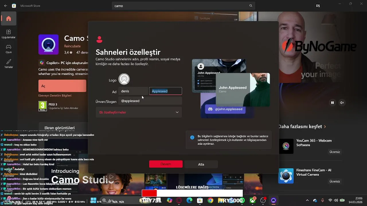Image resolution: width=367 pixels, height=206 pixels.
Task: Open YouCam 365 app icon
Action: (286, 146)
